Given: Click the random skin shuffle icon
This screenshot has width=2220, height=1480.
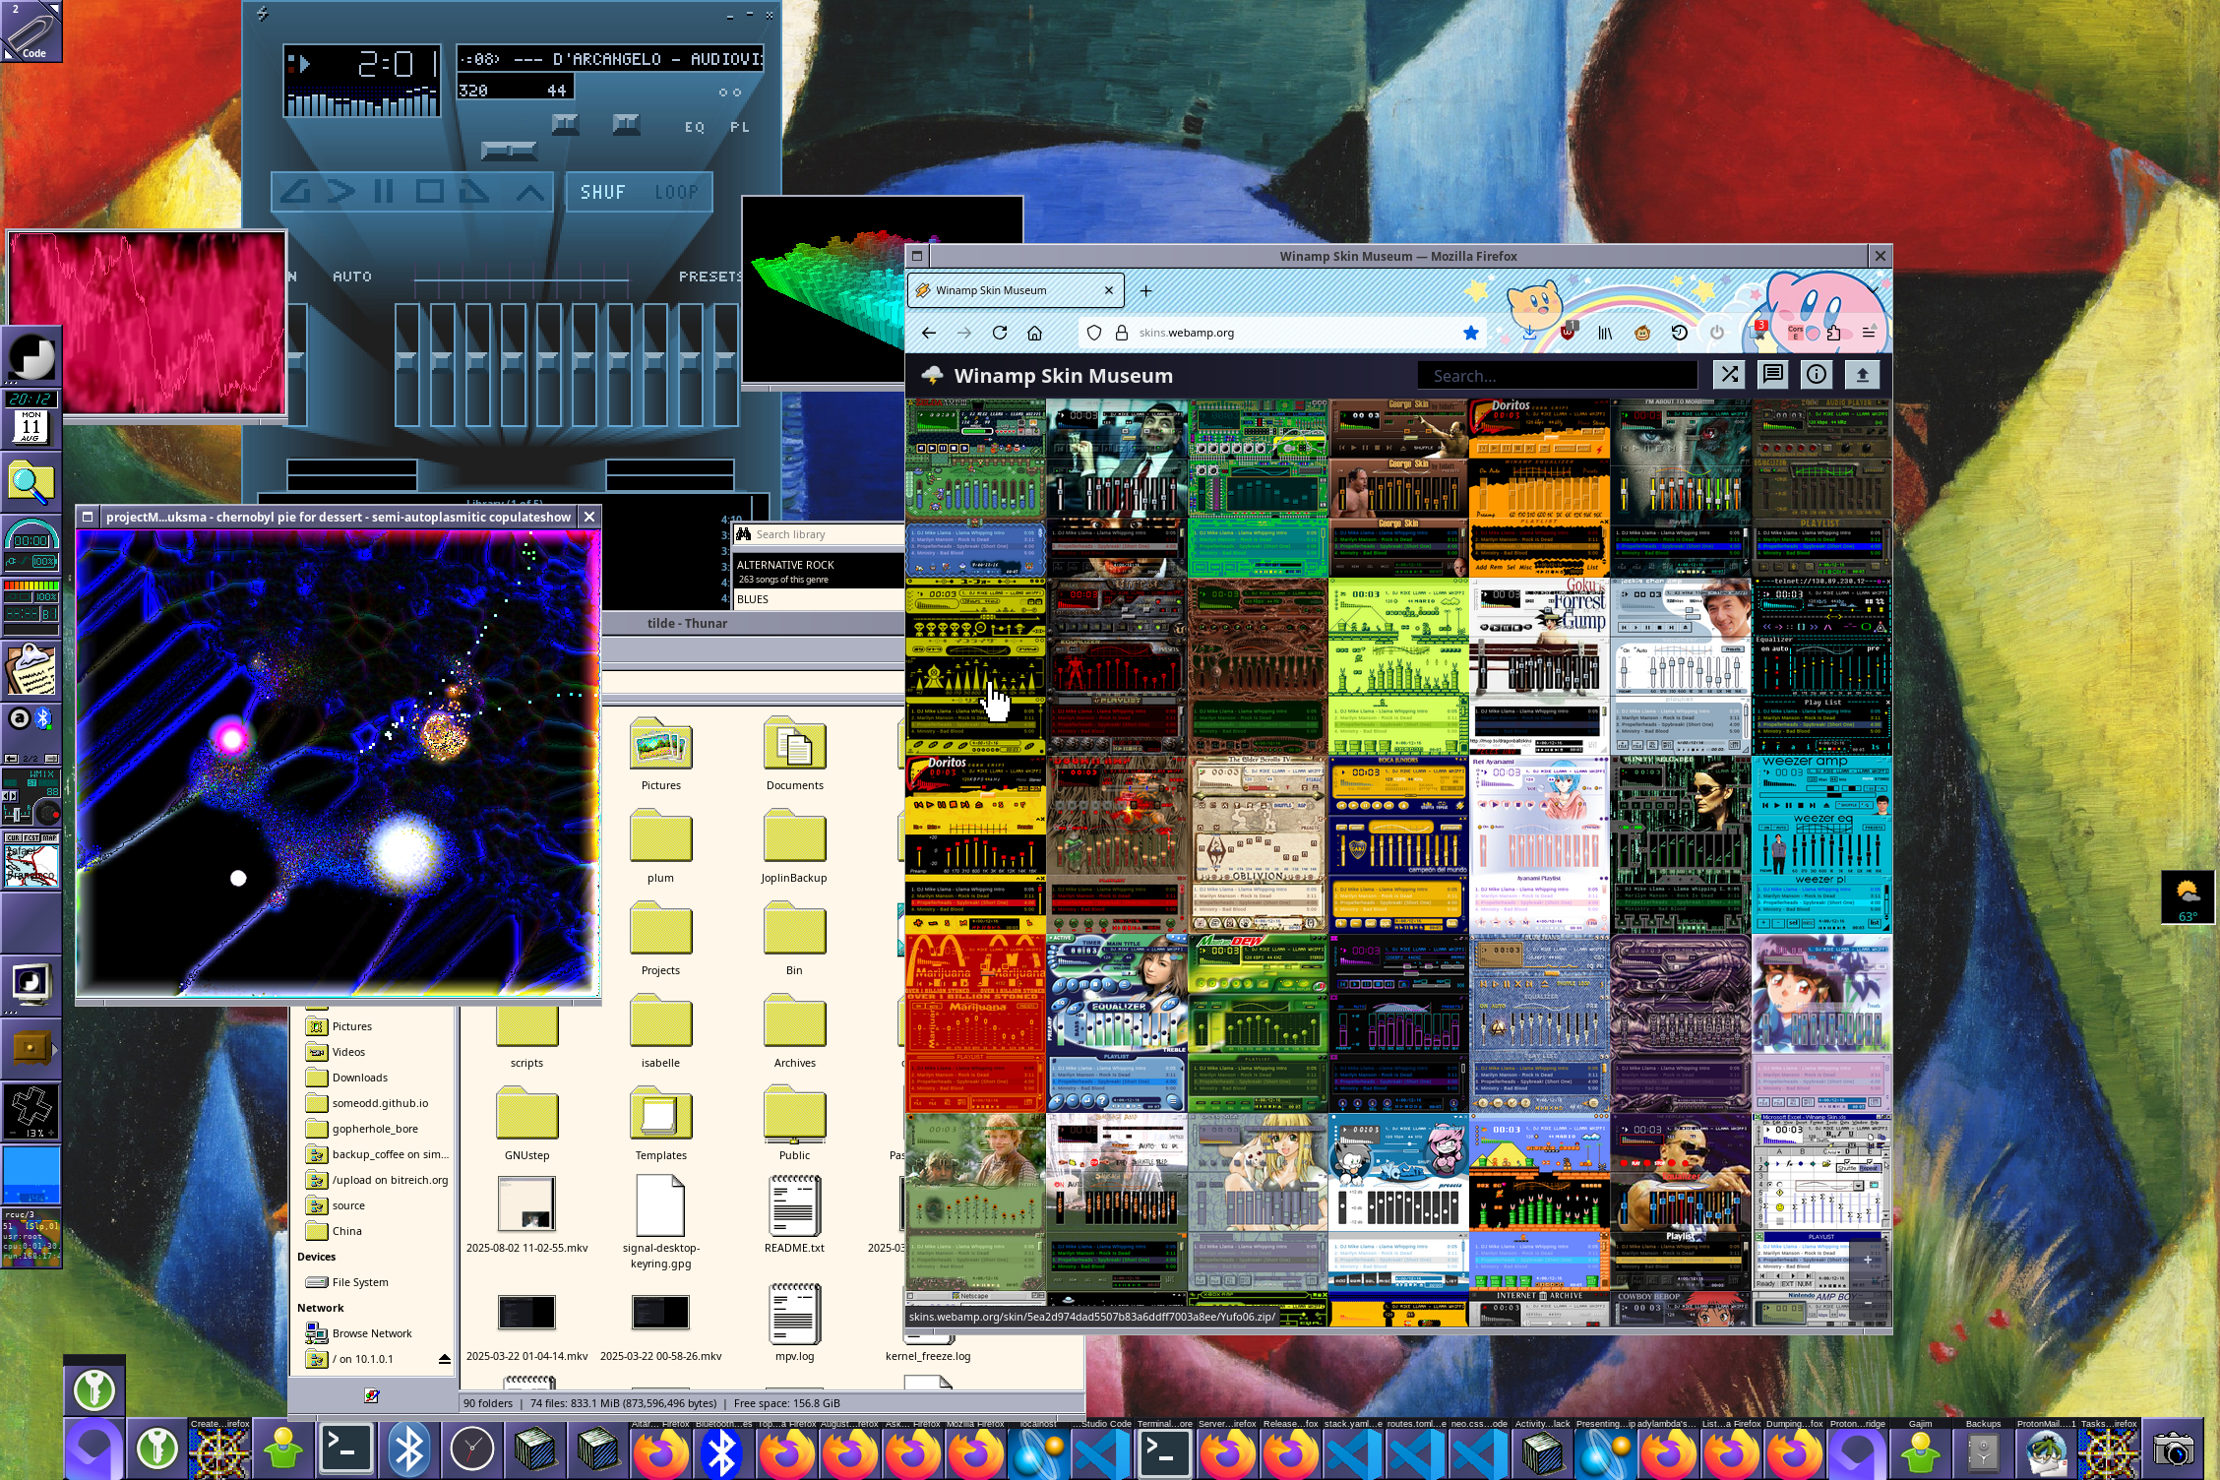Looking at the screenshot, I should 1729,375.
